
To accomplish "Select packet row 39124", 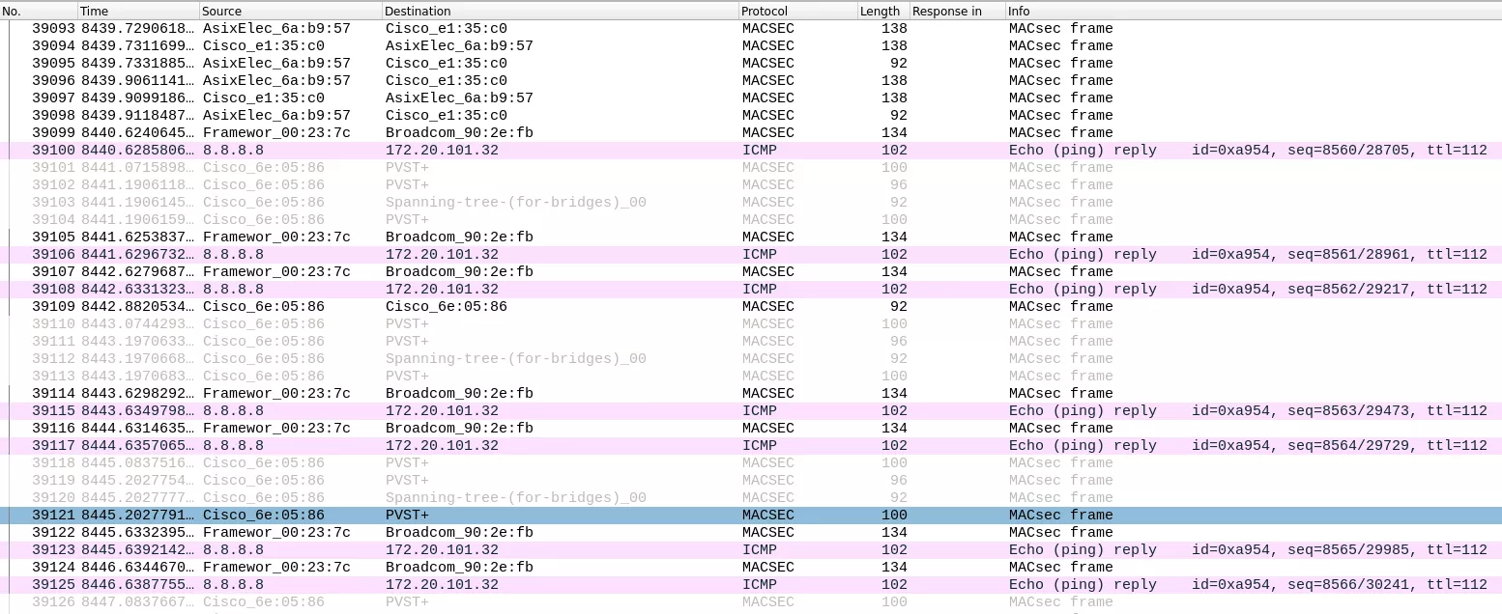I will click(751, 568).
